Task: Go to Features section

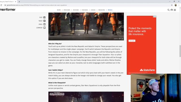Action: click(x=85, y=10)
